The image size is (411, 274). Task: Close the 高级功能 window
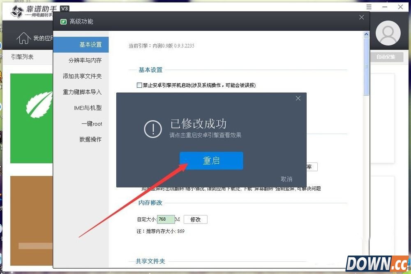[x=361, y=18]
